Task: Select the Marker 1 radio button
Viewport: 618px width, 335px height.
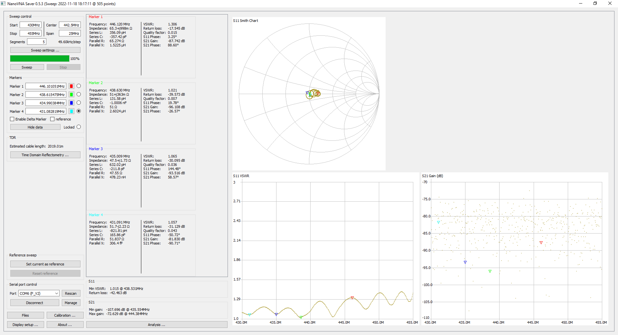Action: (79, 86)
